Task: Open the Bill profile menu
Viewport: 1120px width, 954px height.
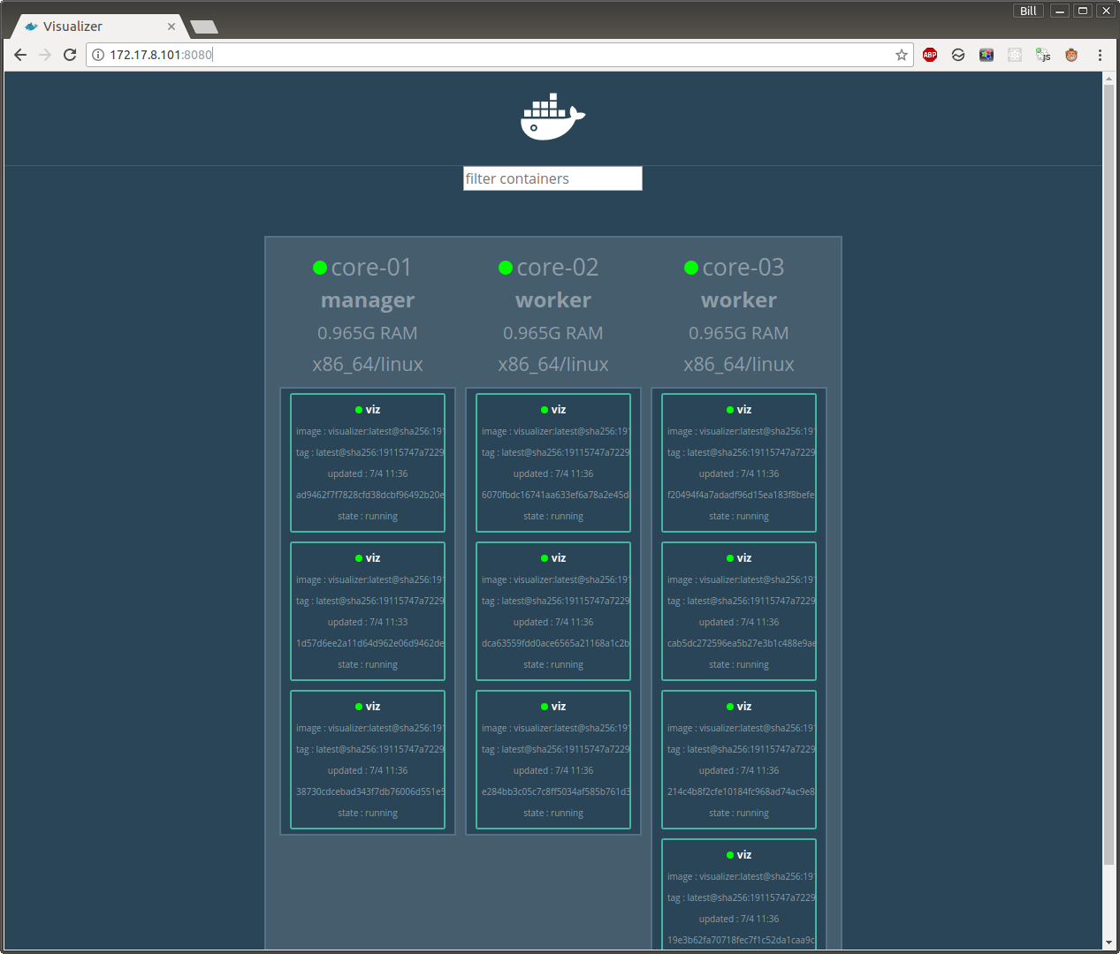Action: (x=1027, y=10)
